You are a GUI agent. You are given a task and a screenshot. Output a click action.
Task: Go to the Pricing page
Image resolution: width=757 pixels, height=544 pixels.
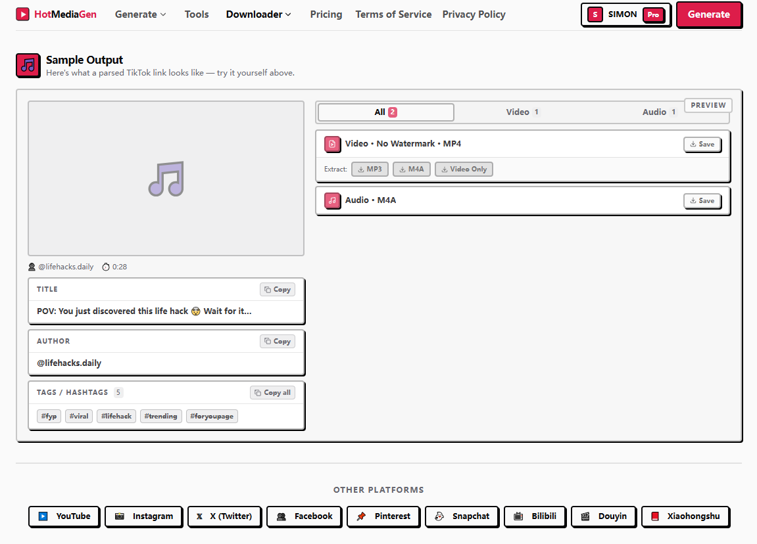[x=326, y=14]
